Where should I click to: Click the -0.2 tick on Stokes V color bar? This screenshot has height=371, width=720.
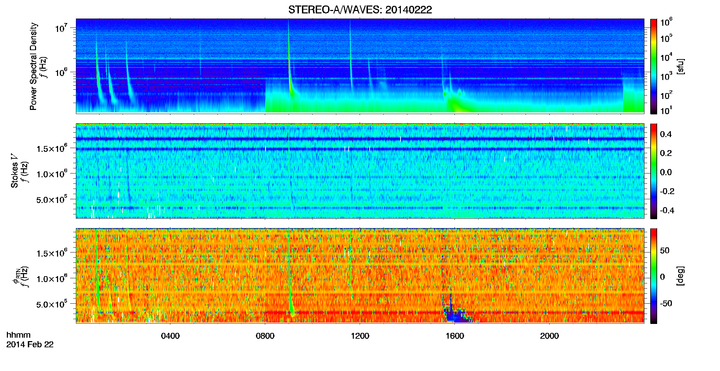click(667, 191)
